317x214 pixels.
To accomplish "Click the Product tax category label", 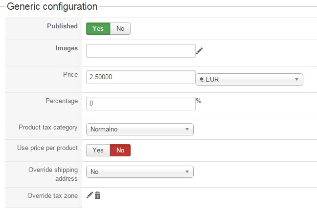I will coord(48,127).
